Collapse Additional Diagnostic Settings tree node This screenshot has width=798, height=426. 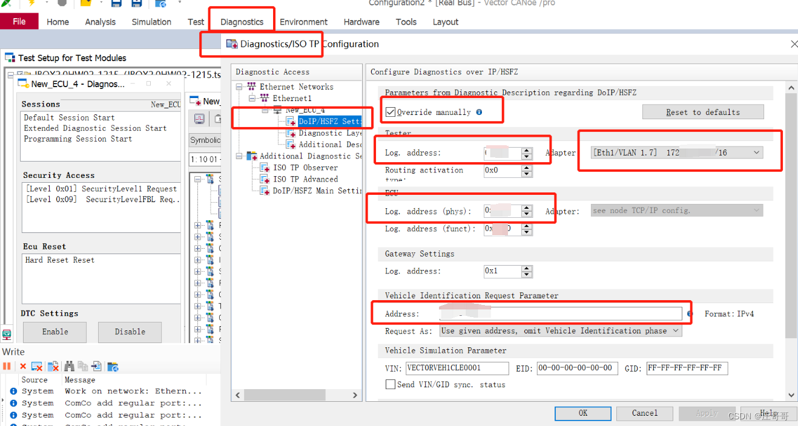click(240, 156)
